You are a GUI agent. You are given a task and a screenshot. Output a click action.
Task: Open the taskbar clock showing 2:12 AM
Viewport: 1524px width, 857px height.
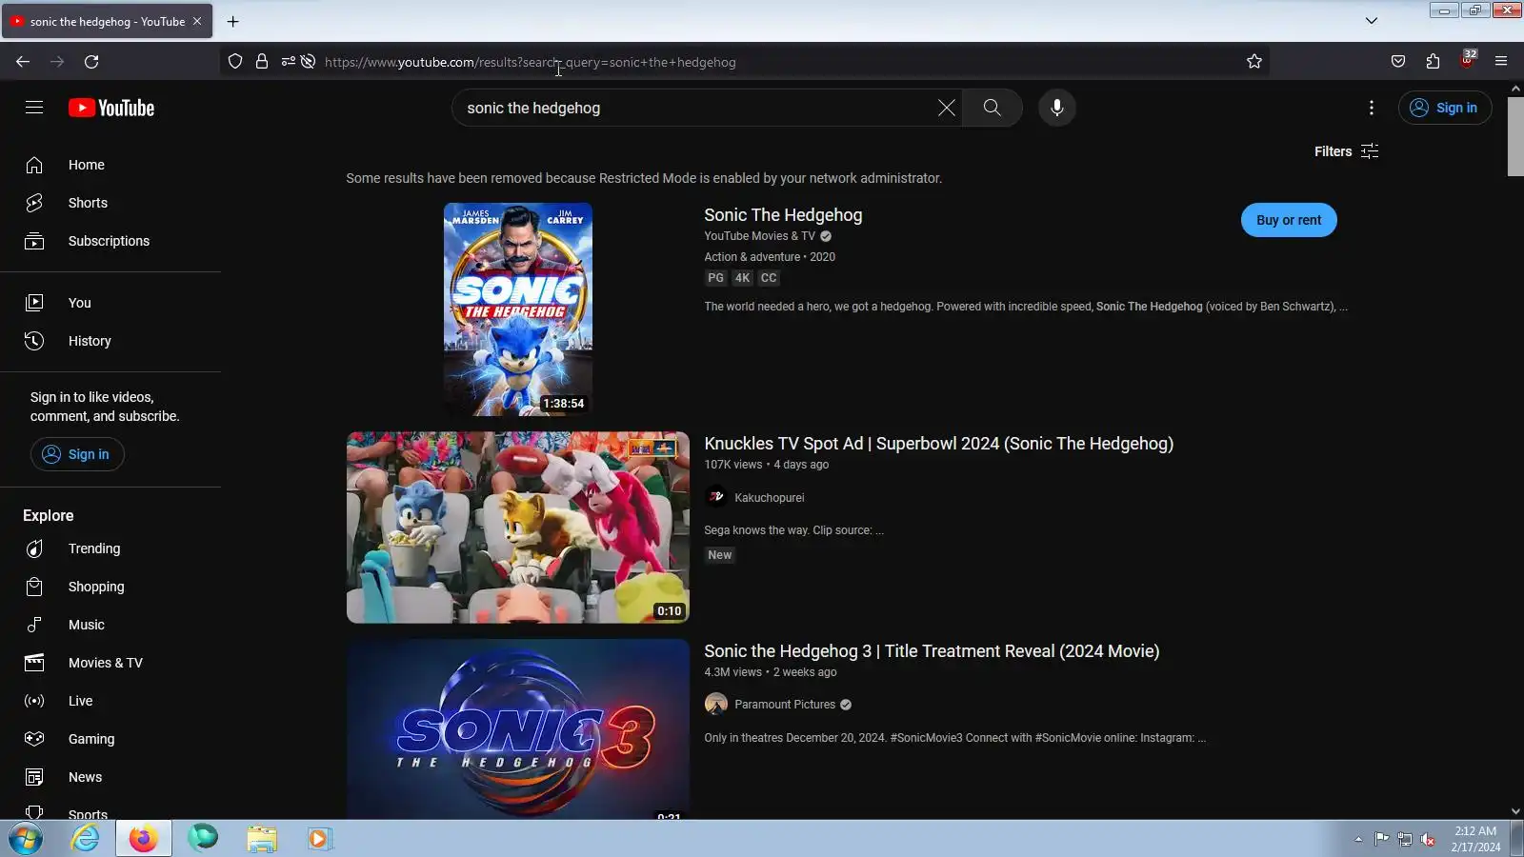tap(1475, 839)
